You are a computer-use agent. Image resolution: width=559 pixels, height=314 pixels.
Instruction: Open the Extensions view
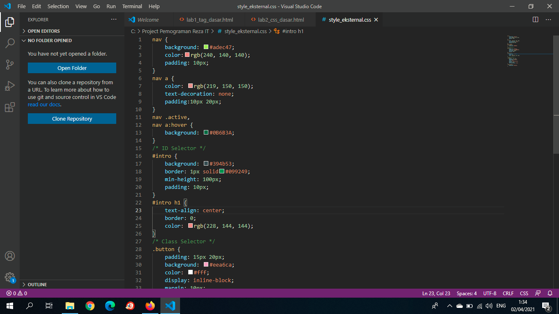point(10,108)
